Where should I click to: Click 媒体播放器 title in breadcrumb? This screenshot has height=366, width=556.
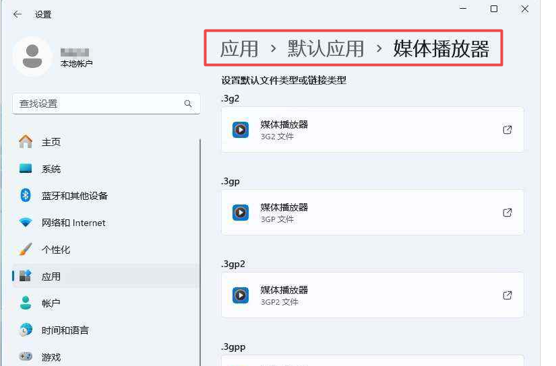point(441,48)
